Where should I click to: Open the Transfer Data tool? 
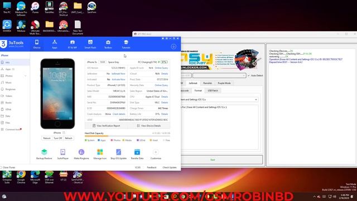pyautogui.click(x=137, y=154)
